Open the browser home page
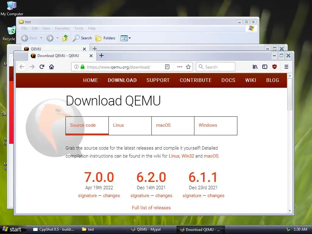Image resolution: width=312 pixels, height=234 pixels. pos(51,67)
